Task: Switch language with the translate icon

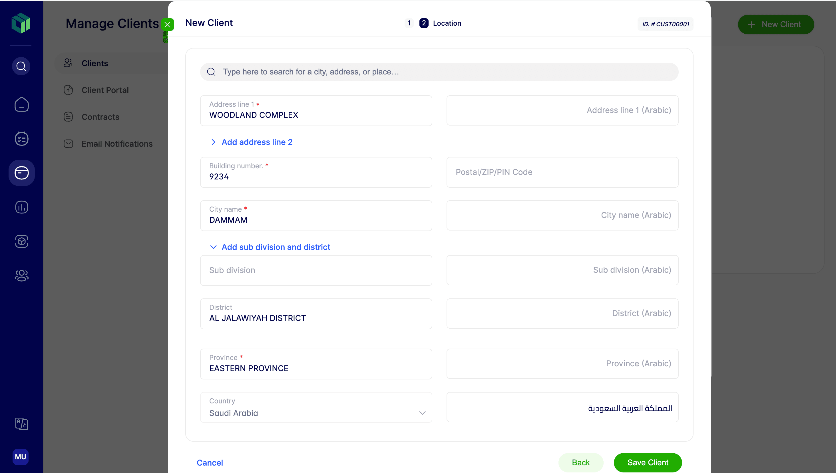Action: click(21, 424)
